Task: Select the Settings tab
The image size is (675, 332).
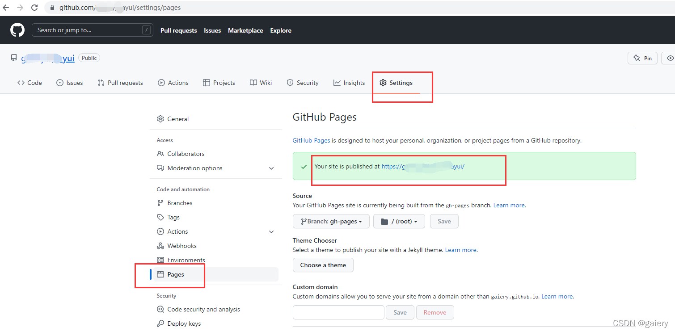Action: (396, 83)
